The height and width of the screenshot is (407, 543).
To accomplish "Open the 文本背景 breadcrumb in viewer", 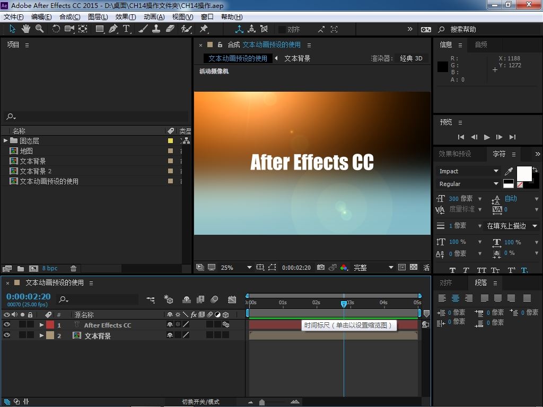I will [297, 58].
